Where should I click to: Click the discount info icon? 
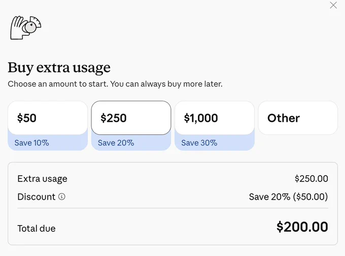pyautogui.click(x=62, y=197)
